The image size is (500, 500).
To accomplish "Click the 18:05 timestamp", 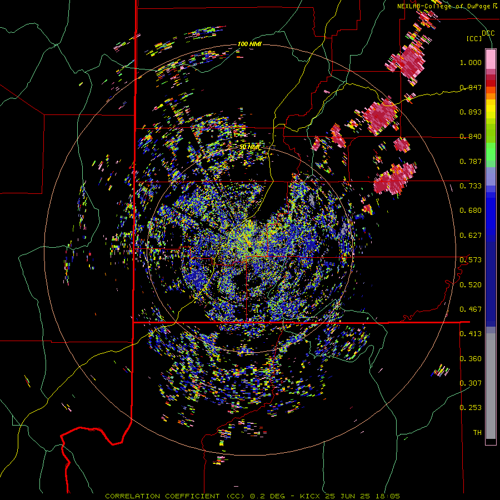I will [x=387, y=496].
